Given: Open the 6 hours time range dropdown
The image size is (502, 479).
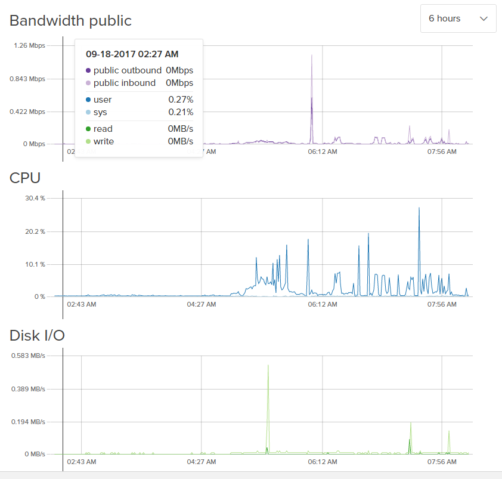Looking at the screenshot, I should tap(458, 18).
